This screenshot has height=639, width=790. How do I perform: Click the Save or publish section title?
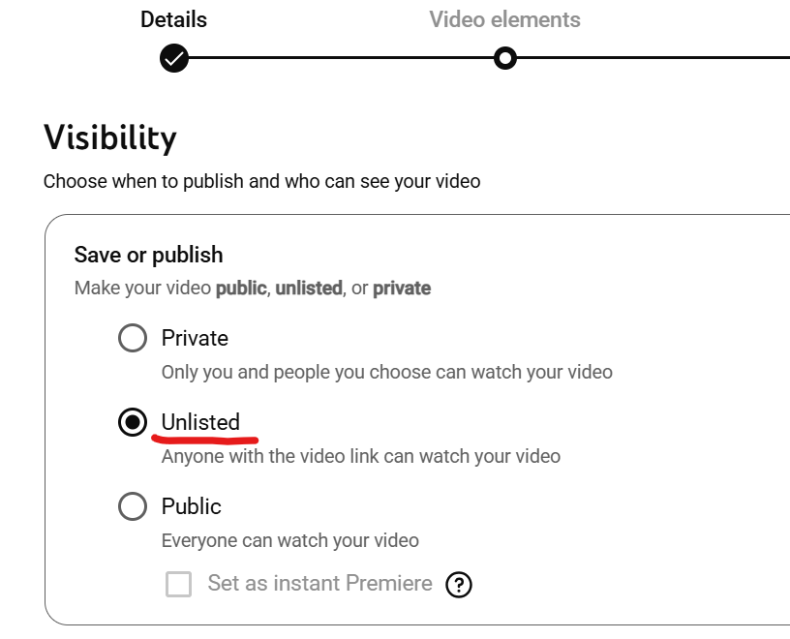tap(148, 255)
